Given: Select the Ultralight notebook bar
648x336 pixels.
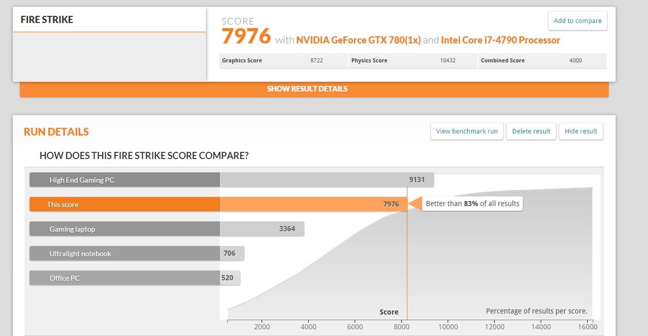Looking at the screenshot, I should tap(137, 254).
